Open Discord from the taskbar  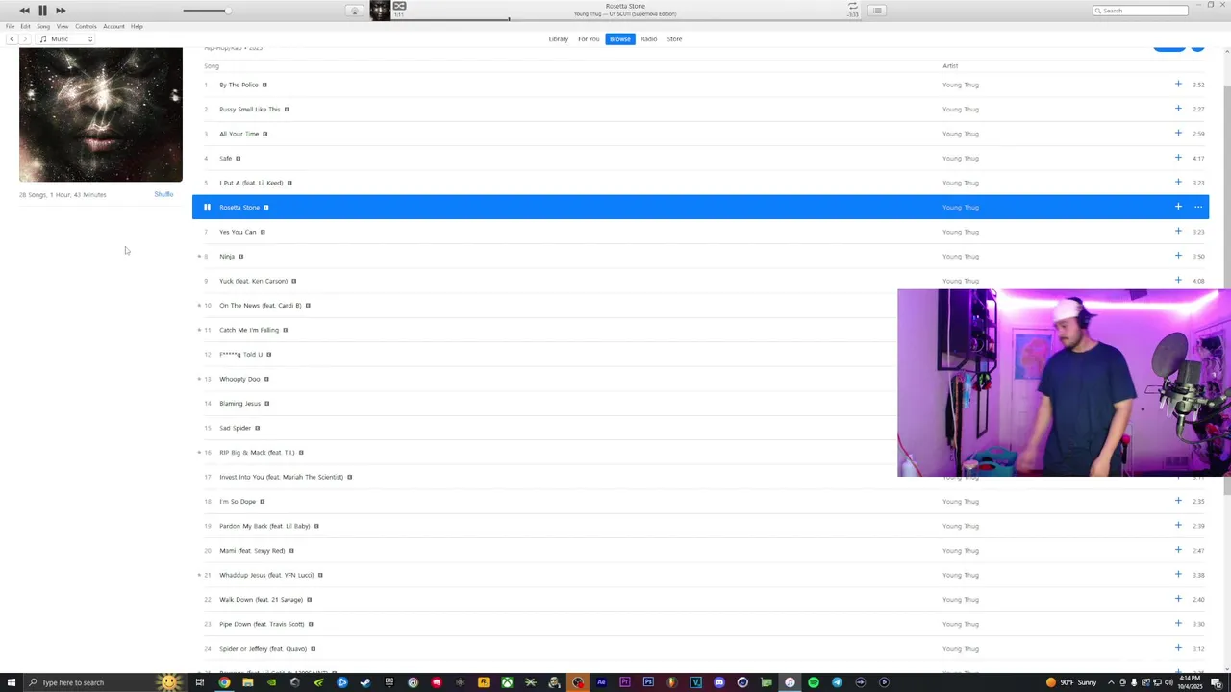[x=719, y=682]
